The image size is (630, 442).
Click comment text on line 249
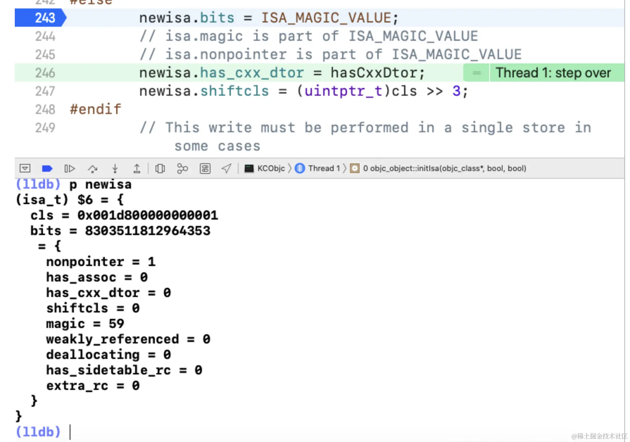pyautogui.click(x=365, y=137)
